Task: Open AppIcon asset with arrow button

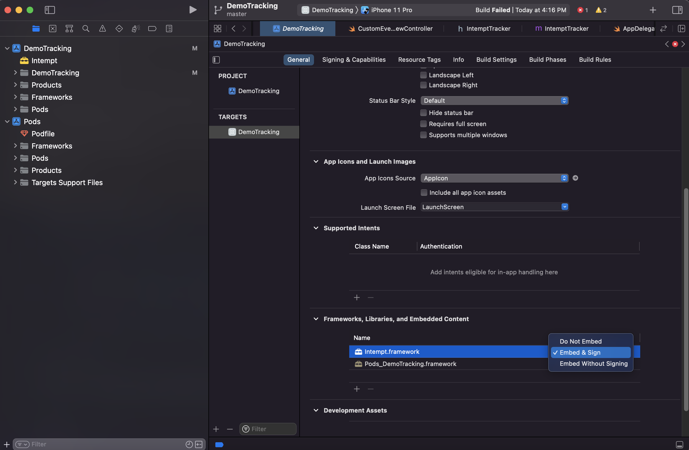Action: point(575,178)
